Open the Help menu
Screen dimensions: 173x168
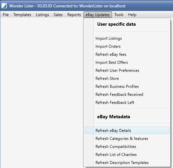pos(132,15)
